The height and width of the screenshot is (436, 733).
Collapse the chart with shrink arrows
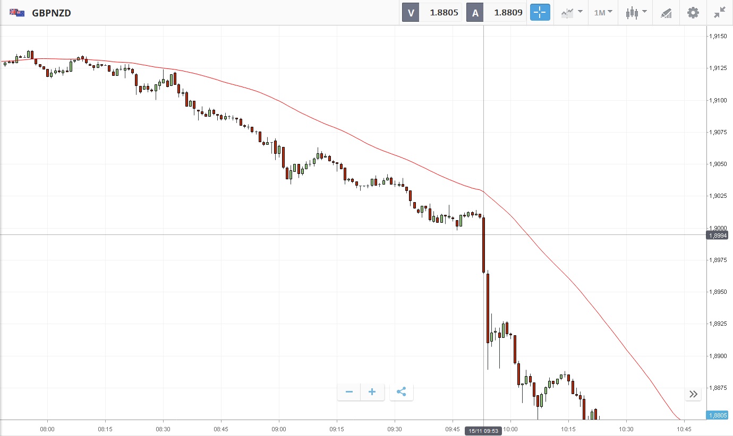(x=720, y=13)
